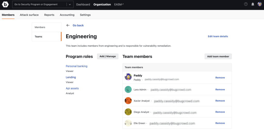Click the Add team member button

point(218,56)
